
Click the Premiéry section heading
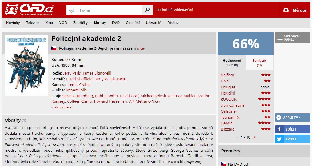[231, 151]
